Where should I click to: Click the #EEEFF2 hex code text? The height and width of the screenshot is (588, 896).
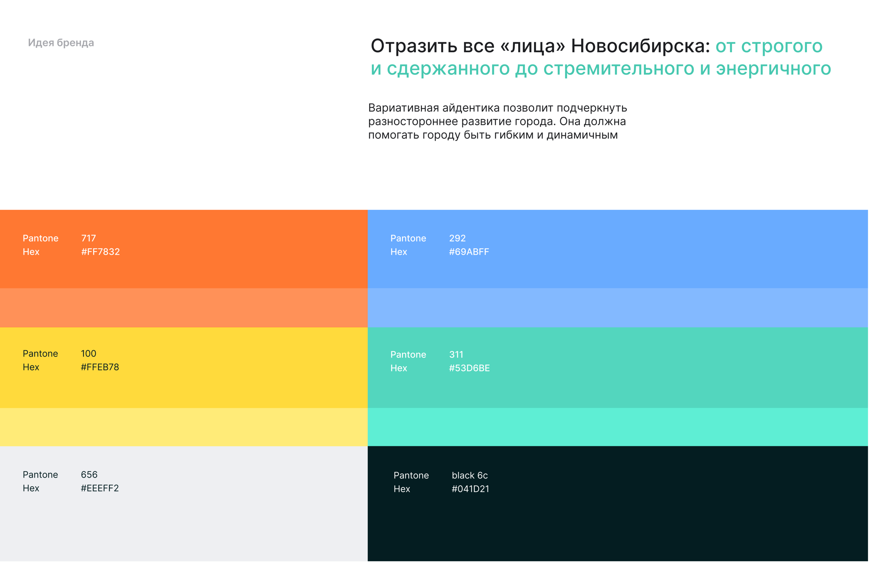(x=100, y=488)
